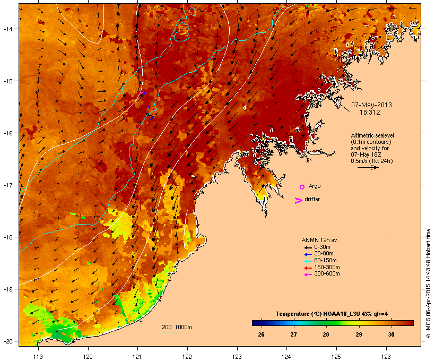Click the latitude label -18
This screenshot has width=435, height=361.
tap(7, 237)
